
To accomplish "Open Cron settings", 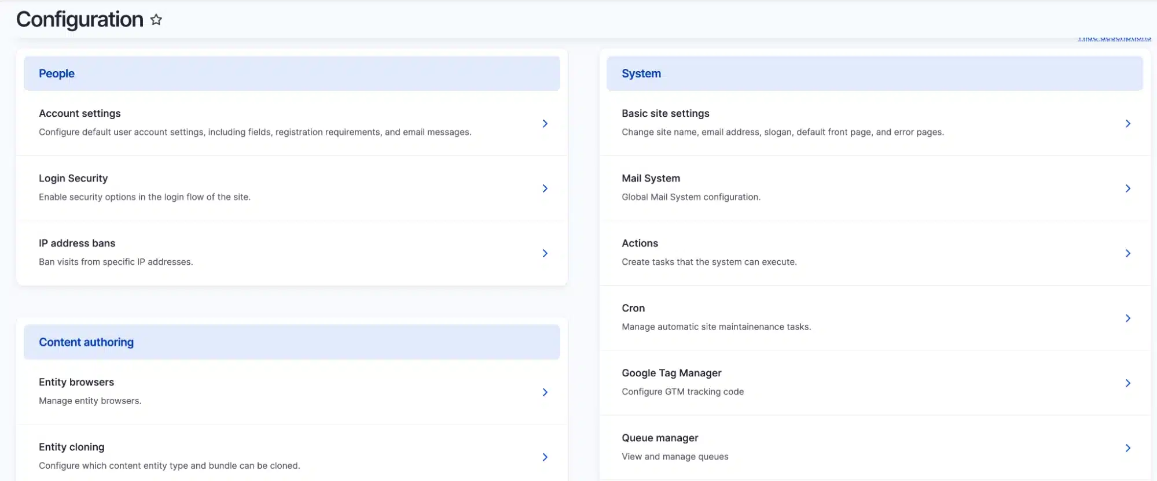I will point(633,308).
